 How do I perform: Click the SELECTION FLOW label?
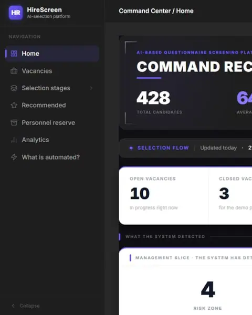[x=163, y=148]
